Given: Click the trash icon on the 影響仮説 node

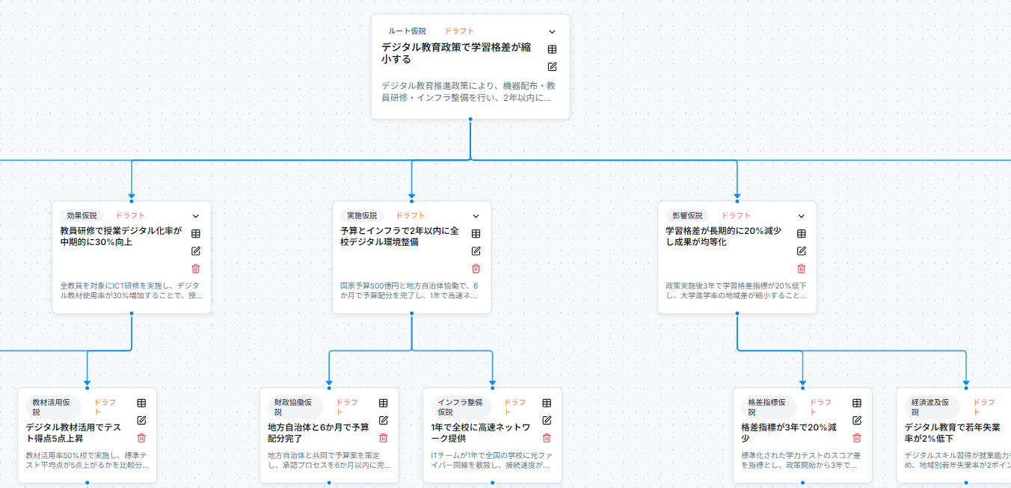Looking at the screenshot, I should click(x=801, y=268).
